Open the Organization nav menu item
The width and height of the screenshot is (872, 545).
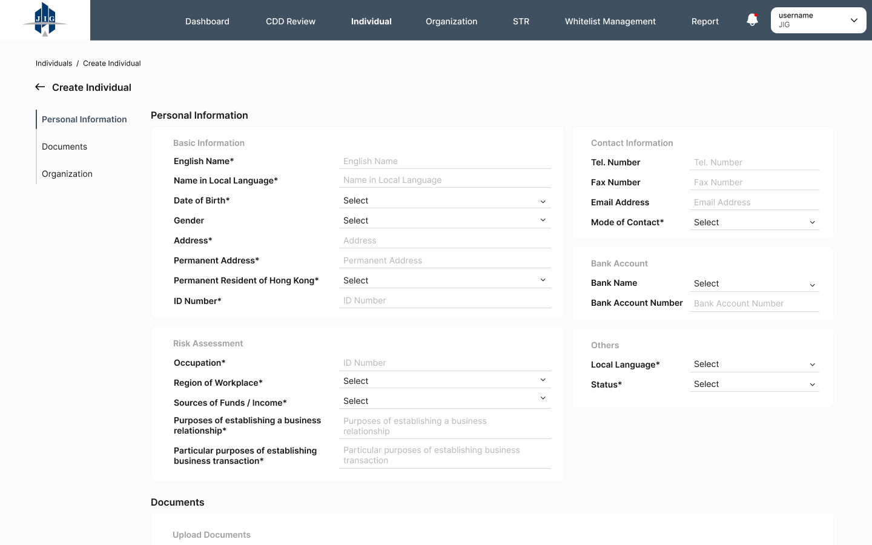pyautogui.click(x=451, y=21)
